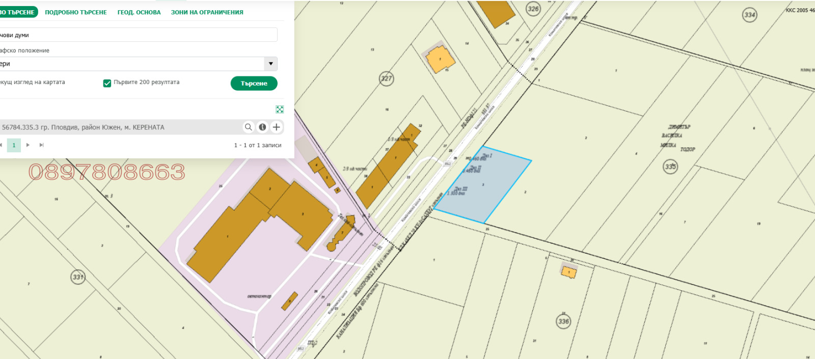
Task: Click the 327 circled district marker
Action: (387, 78)
